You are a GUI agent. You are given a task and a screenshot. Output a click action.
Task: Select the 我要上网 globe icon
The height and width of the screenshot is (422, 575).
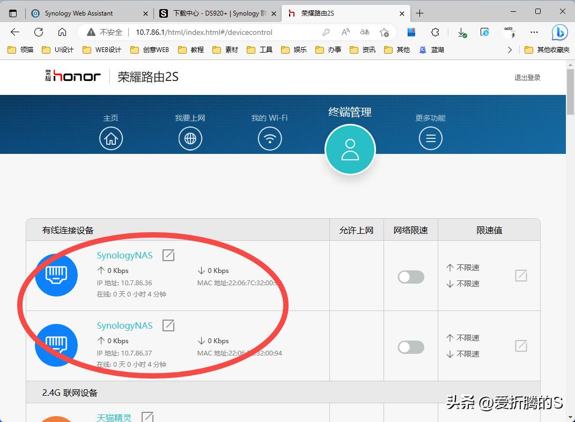pyautogui.click(x=190, y=138)
